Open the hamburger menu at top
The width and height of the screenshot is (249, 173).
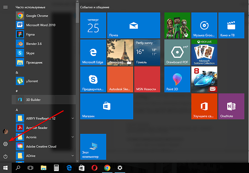tap(5, 7)
